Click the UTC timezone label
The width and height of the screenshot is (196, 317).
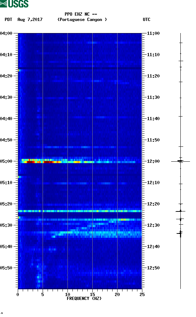[147, 20]
